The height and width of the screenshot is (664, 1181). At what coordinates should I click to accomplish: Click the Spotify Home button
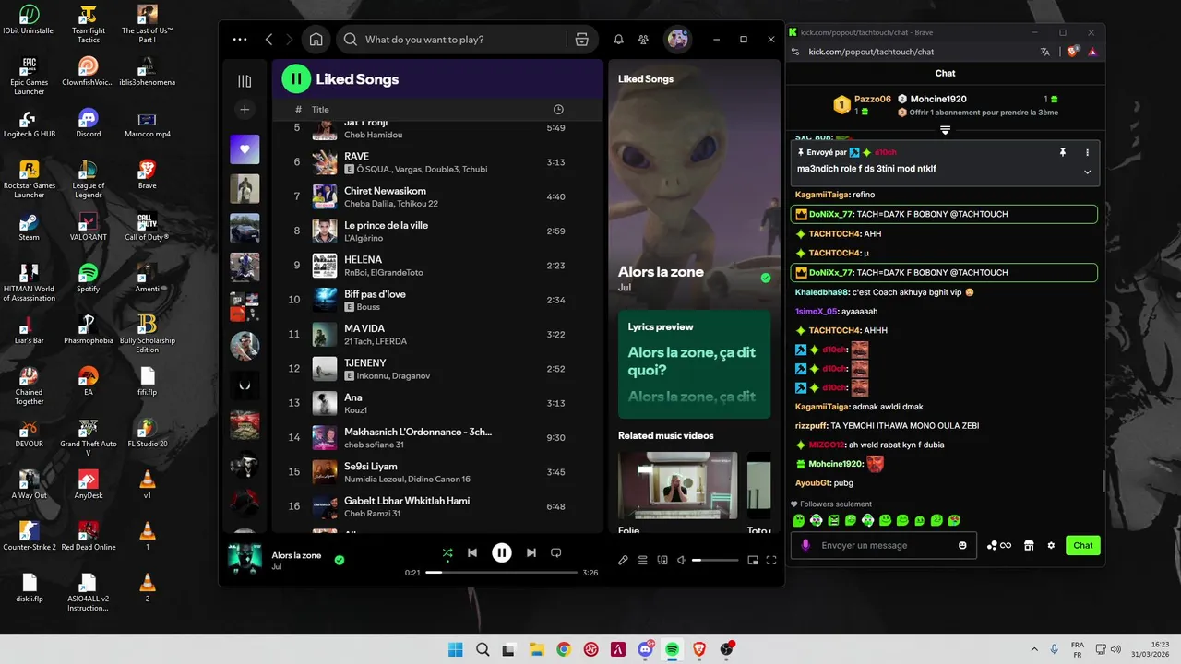[316, 40]
